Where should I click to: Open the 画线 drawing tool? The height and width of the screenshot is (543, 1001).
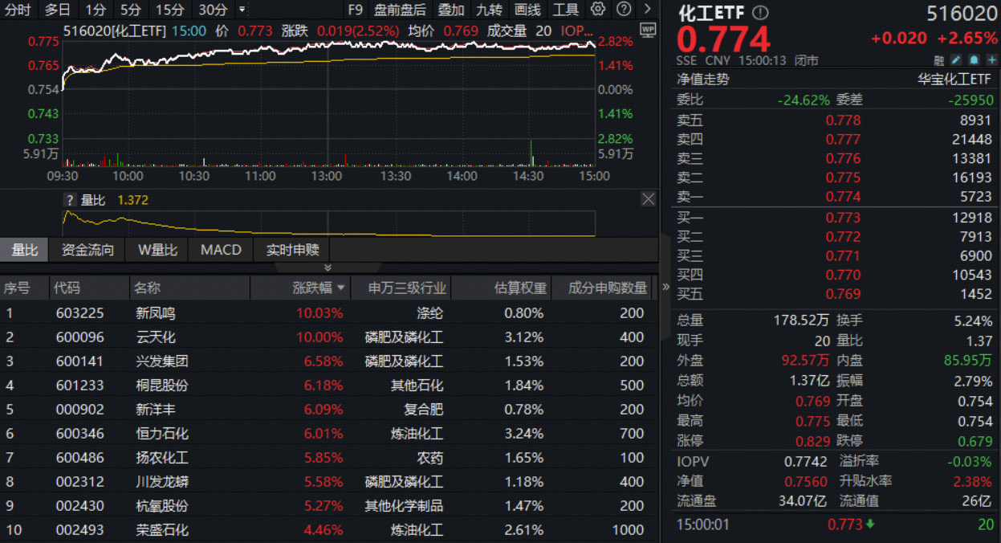[527, 10]
